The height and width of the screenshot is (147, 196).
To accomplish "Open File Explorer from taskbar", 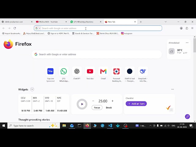I will point(64,126).
